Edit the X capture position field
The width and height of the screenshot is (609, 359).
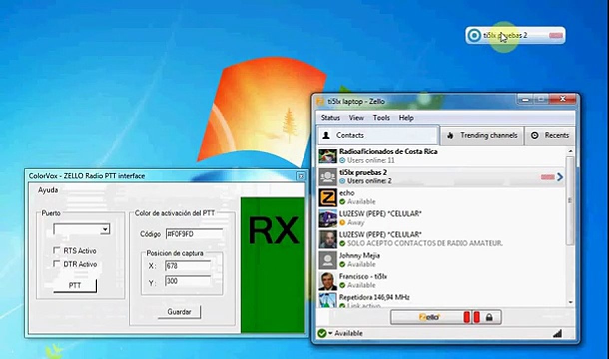click(188, 266)
